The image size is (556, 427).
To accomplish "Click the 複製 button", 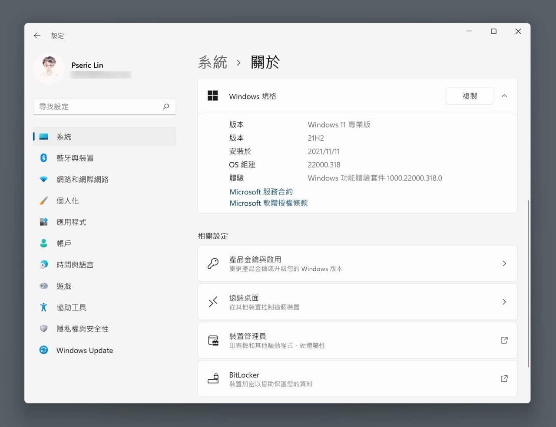I will coord(470,96).
